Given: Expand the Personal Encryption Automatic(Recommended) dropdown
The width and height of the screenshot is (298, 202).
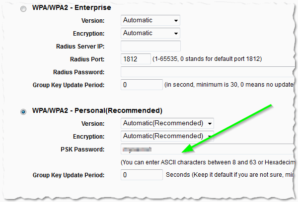Looking at the screenshot, I should click(167, 136).
